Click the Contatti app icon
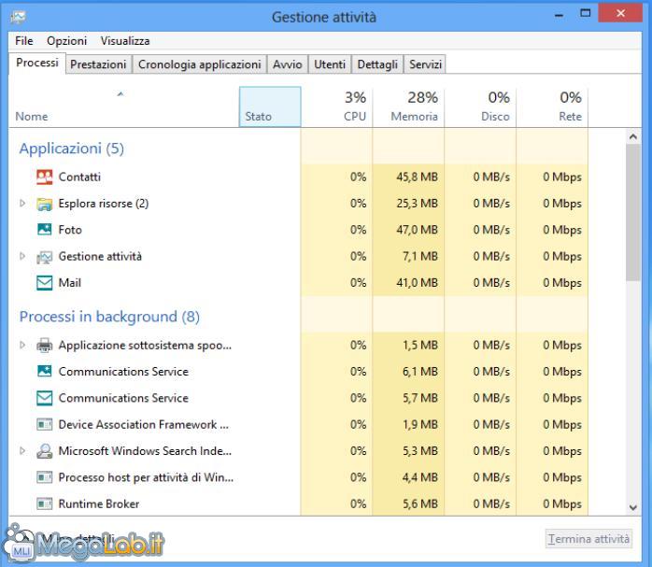652x567 pixels. pos(45,177)
